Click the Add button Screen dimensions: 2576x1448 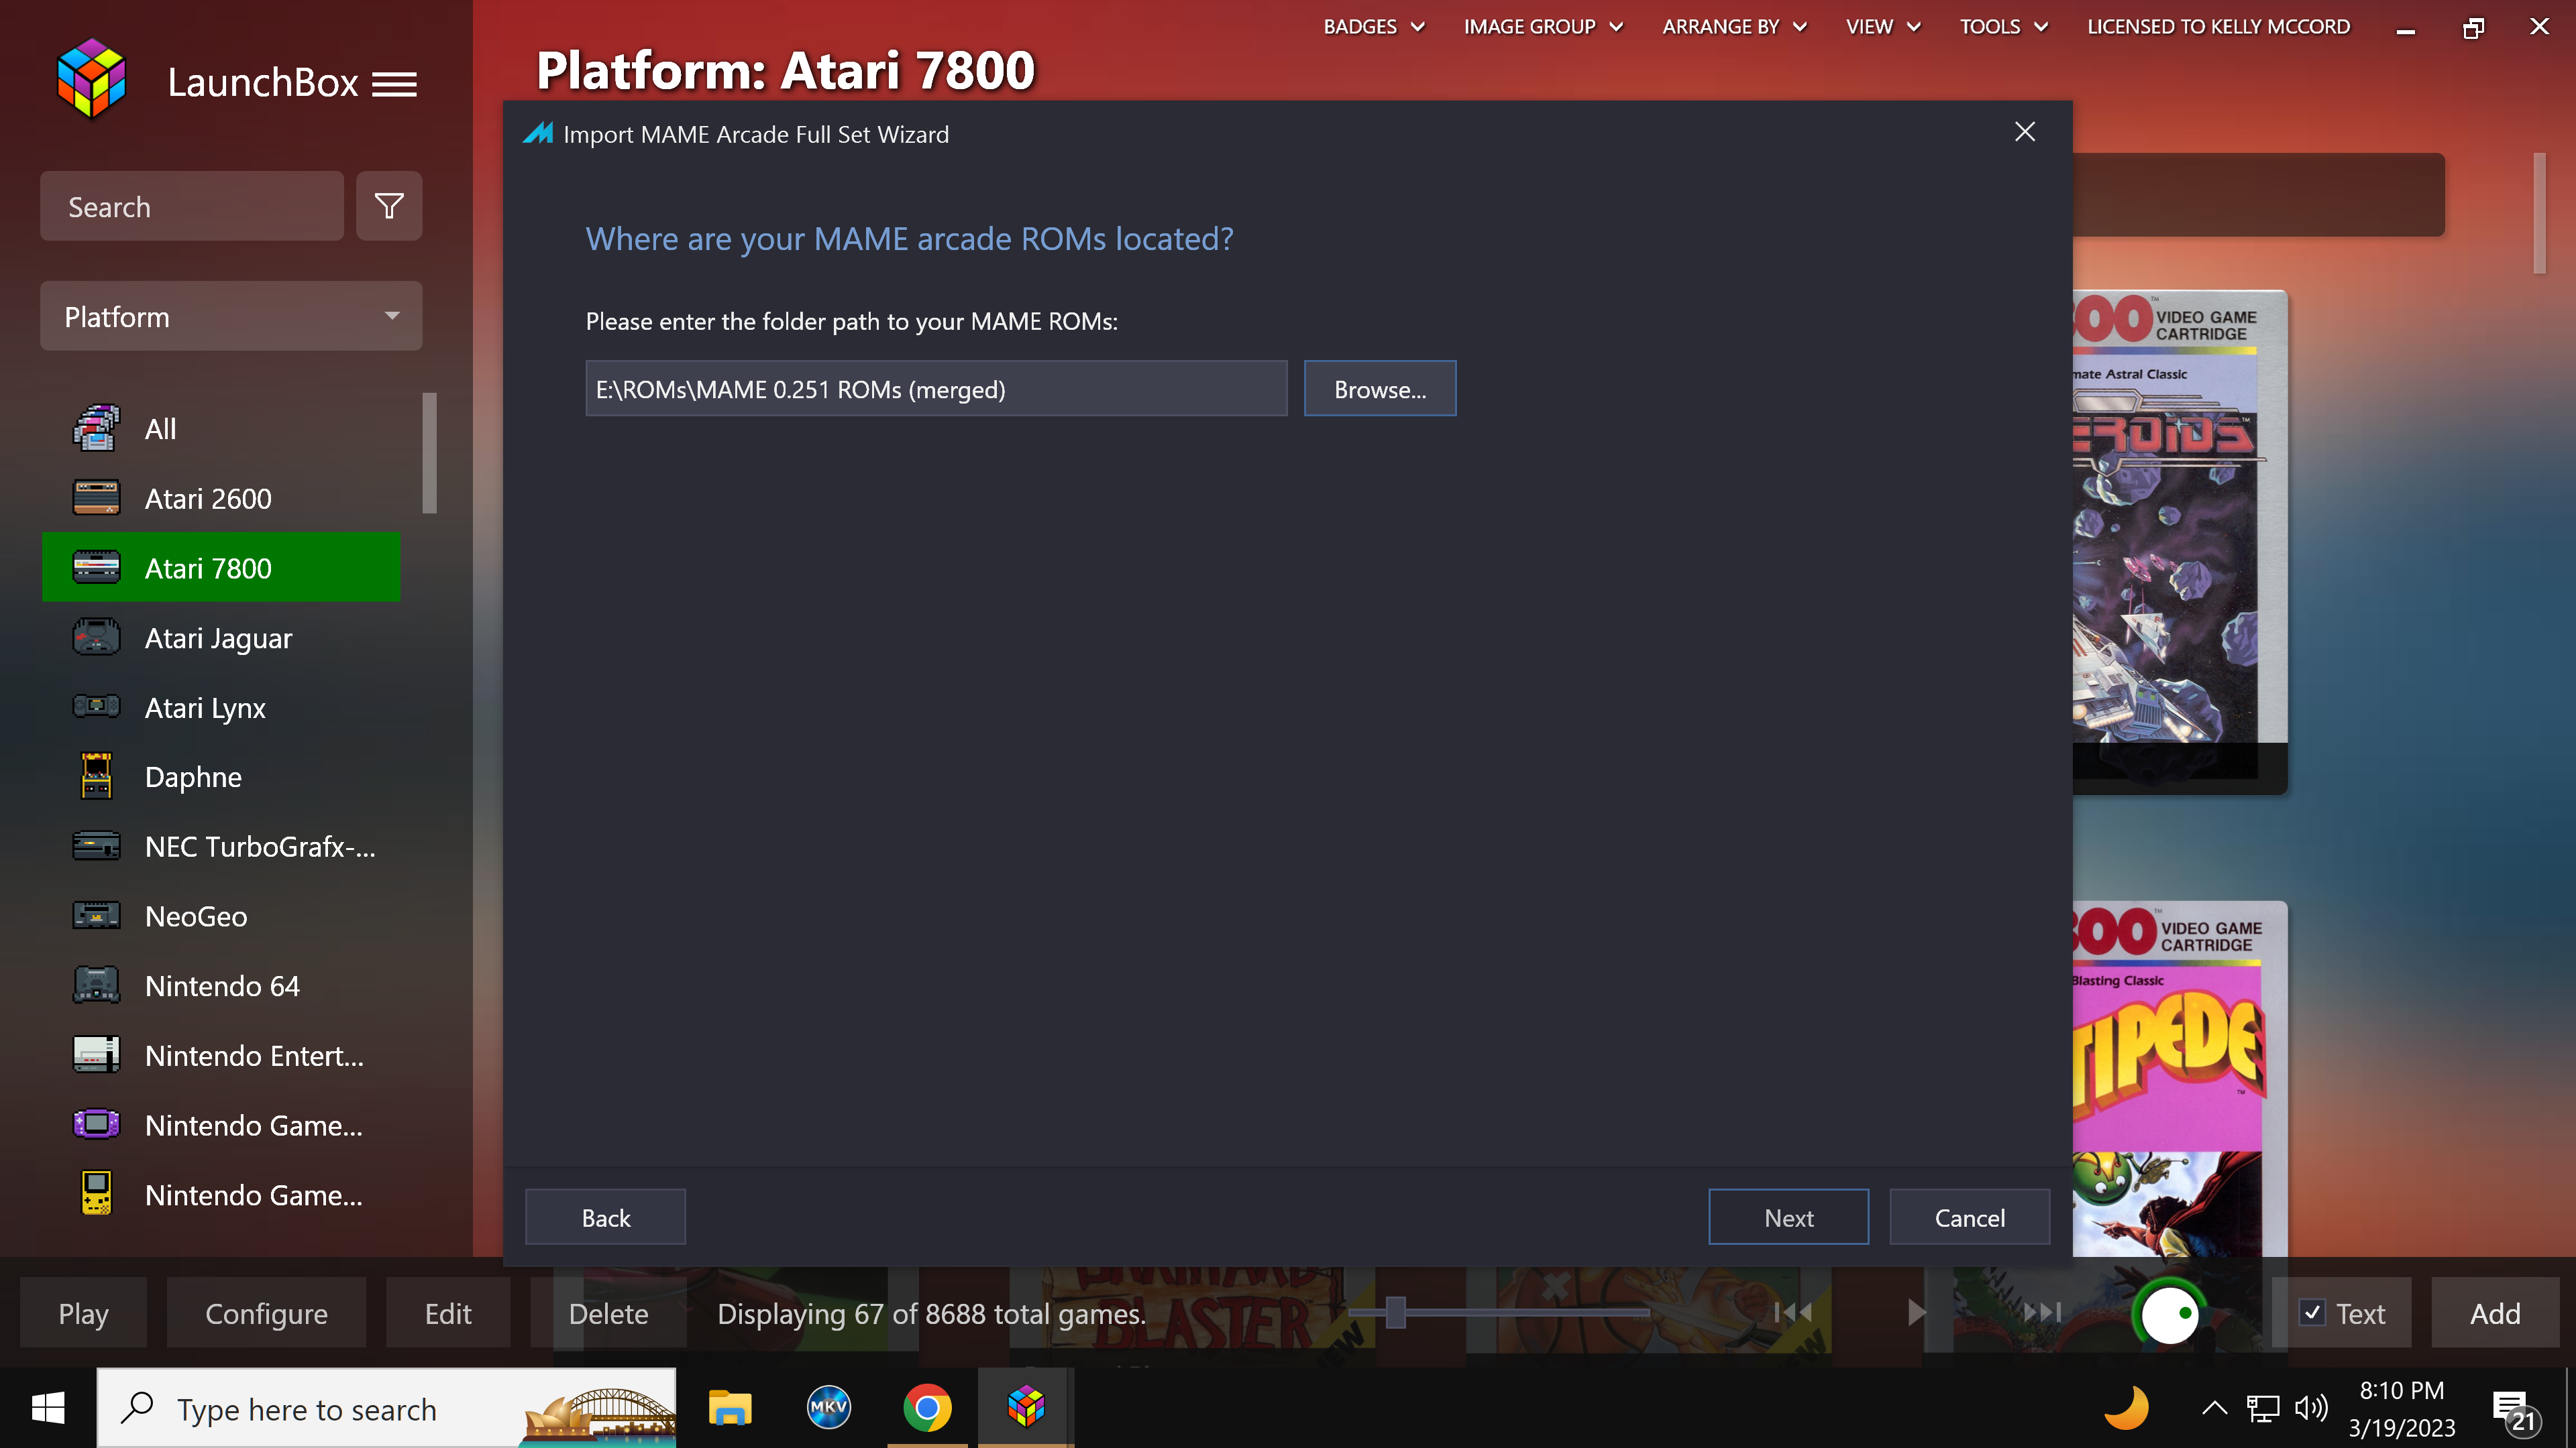tap(2495, 1313)
